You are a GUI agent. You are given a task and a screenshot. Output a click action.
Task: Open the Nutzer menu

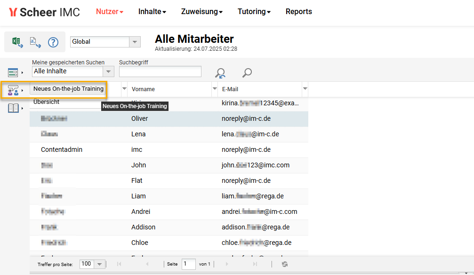coord(109,11)
